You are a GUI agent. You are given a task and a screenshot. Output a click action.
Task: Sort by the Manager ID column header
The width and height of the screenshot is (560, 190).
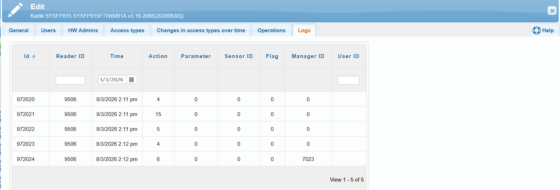[x=308, y=56]
